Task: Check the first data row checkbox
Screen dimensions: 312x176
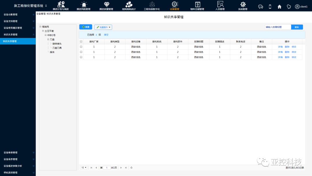Action: pyautogui.click(x=81, y=47)
